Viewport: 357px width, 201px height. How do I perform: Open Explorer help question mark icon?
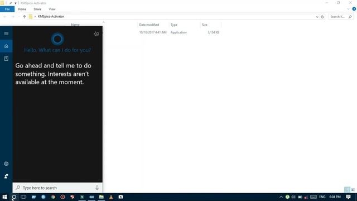tap(354, 9)
